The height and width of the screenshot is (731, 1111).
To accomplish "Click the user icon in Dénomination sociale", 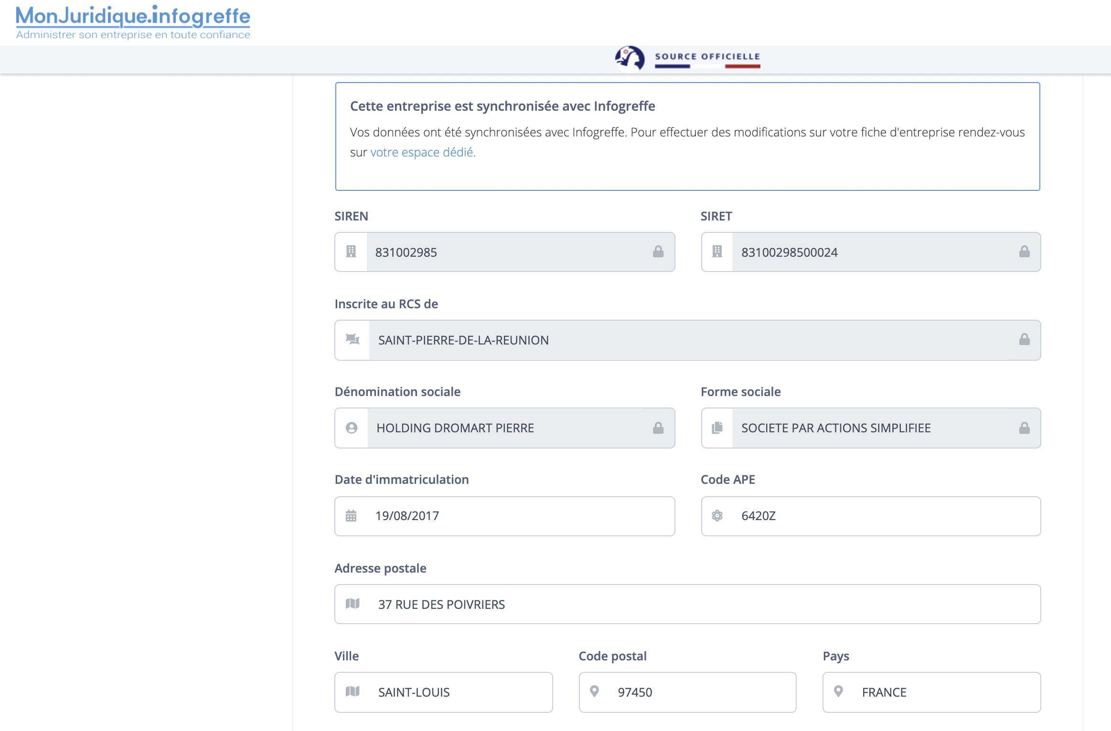I will point(352,428).
